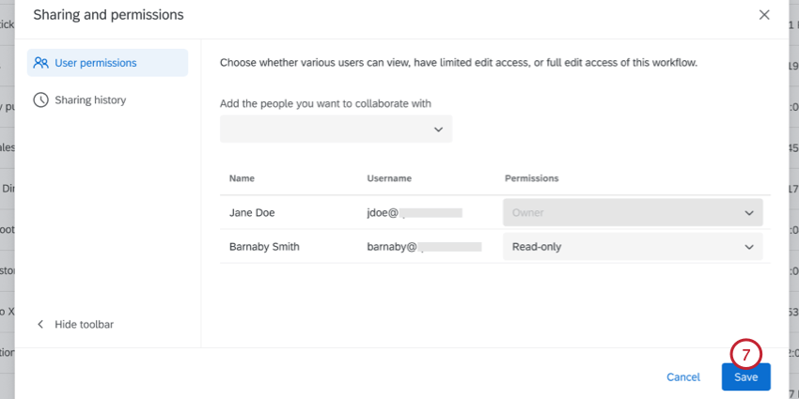The width and height of the screenshot is (799, 399).
Task: Click the Permissions column header
Action: tap(532, 177)
